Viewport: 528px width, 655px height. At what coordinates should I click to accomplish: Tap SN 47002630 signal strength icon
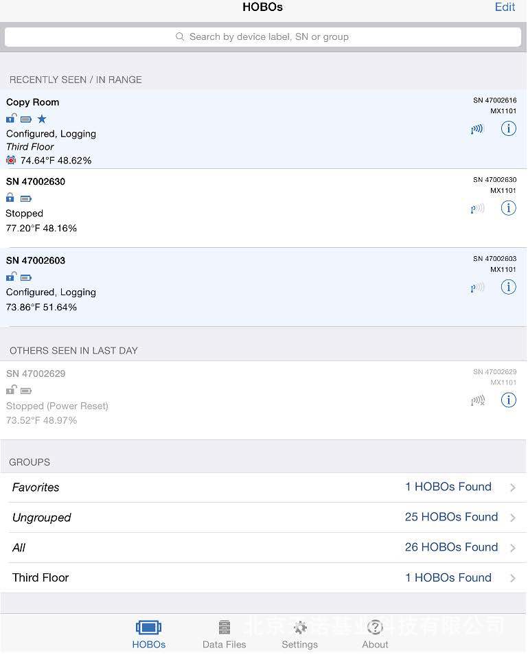pos(477,209)
